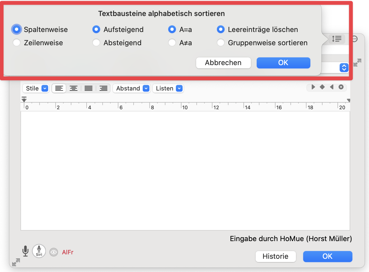Click inside the empty text editor area

[x=185, y=171]
